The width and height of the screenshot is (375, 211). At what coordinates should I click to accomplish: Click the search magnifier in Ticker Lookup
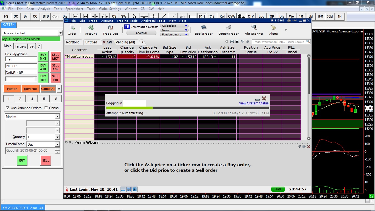[308, 42]
